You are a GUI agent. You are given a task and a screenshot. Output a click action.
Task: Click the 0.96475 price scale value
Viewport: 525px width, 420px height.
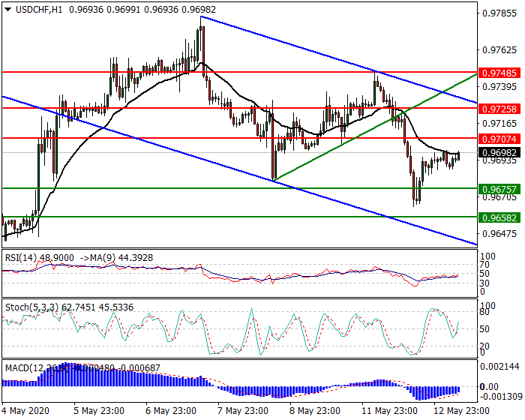coord(499,233)
